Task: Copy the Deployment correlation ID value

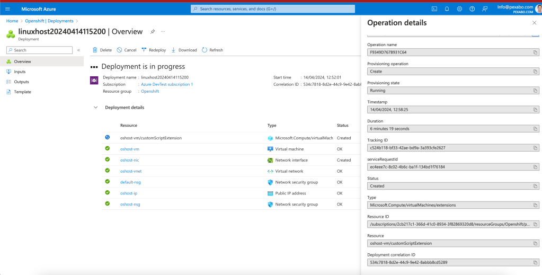Action: pos(535,262)
